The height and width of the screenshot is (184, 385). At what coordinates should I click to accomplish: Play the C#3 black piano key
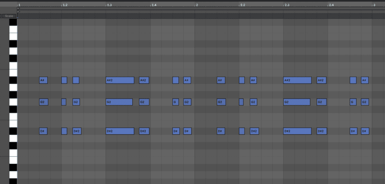[x=13, y=58]
